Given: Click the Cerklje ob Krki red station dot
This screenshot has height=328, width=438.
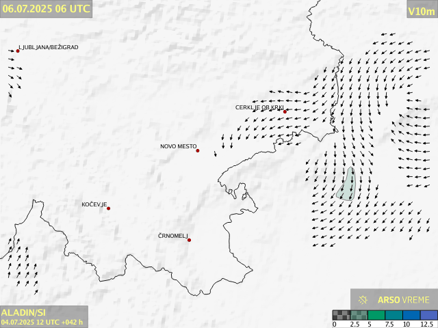Looking at the screenshot, I should point(285,112).
